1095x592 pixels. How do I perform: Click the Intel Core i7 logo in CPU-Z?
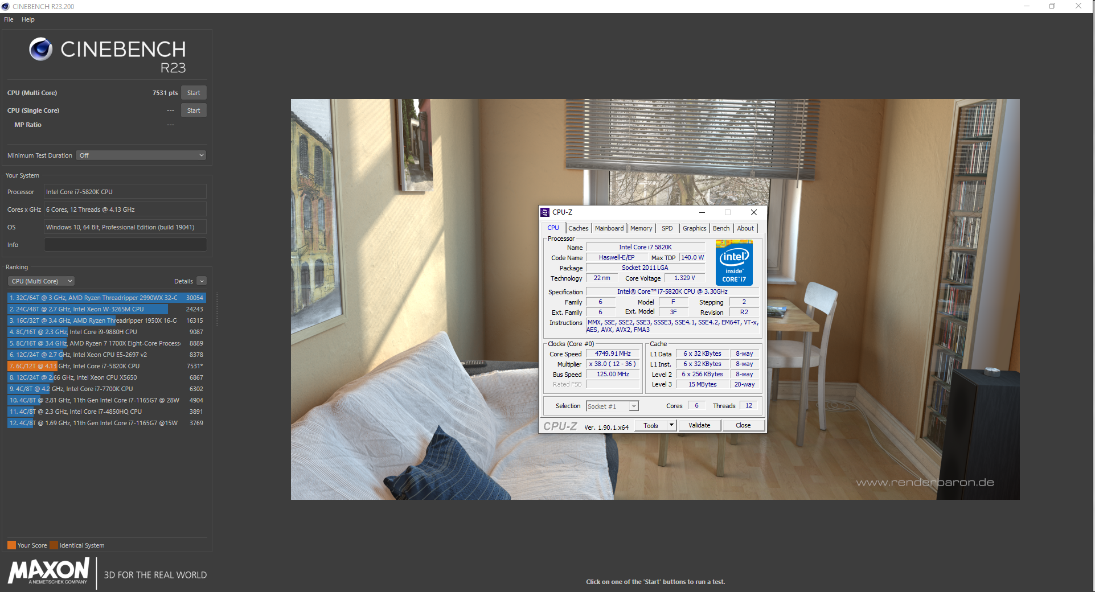click(x=734, y=262)
